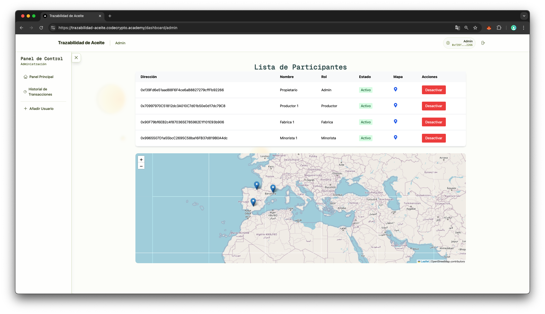Zoom in on the map

(x=141, y=160)
